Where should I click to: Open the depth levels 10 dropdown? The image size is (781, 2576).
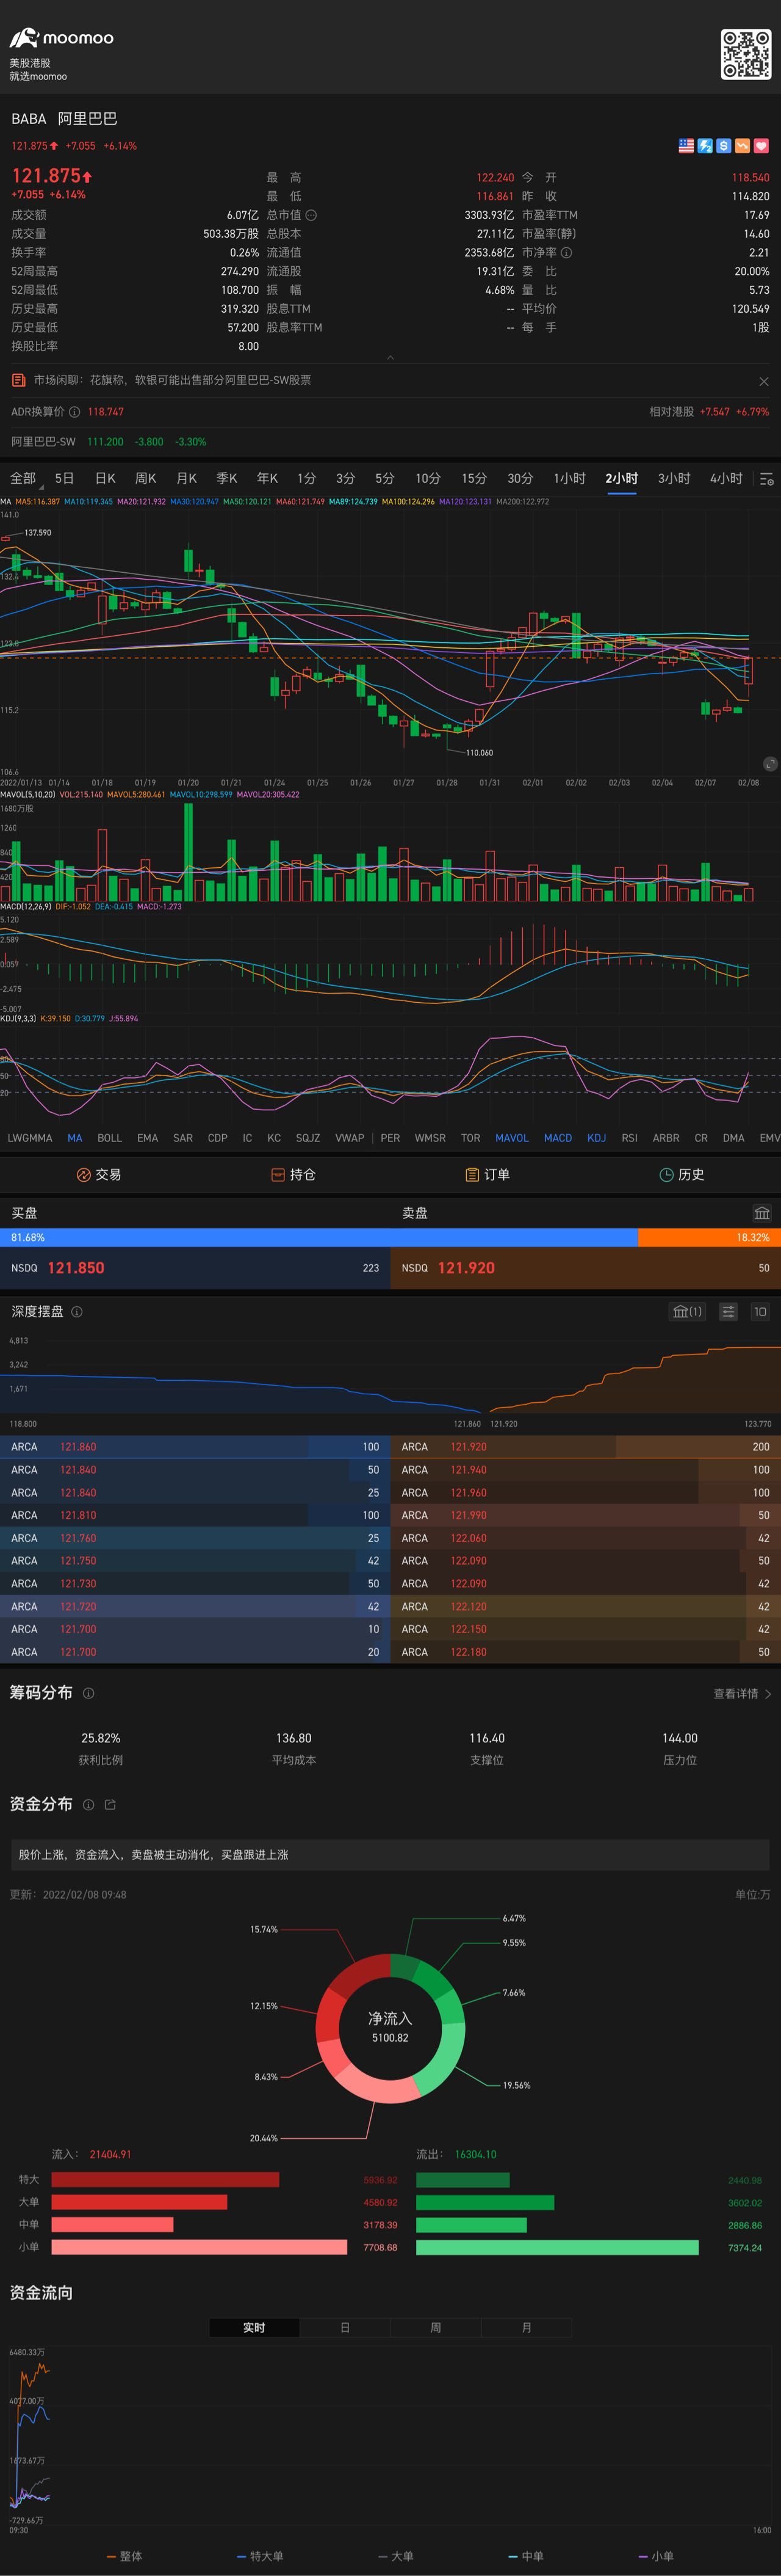(760, 1312)
